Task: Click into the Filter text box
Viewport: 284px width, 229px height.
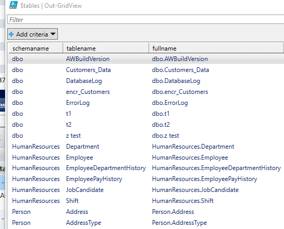Action: 145,20
